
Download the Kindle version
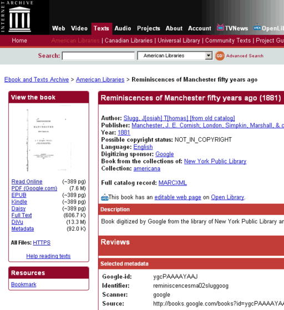pos(19,202)
